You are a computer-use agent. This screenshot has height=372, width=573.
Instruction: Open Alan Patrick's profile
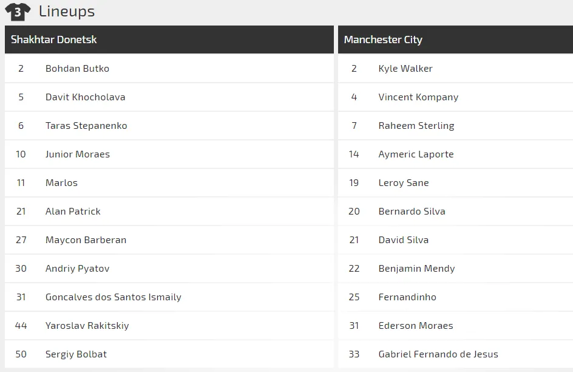pyautogui.click(x=73, y=212)
